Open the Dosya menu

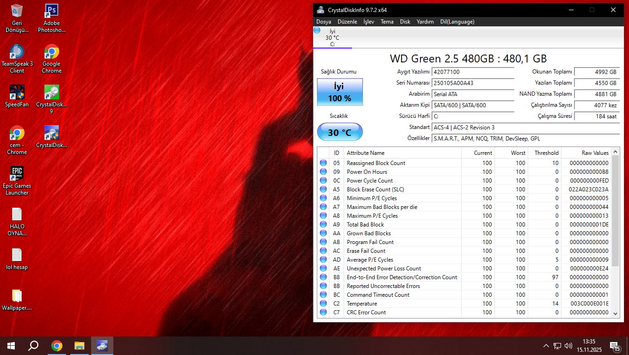324,22
